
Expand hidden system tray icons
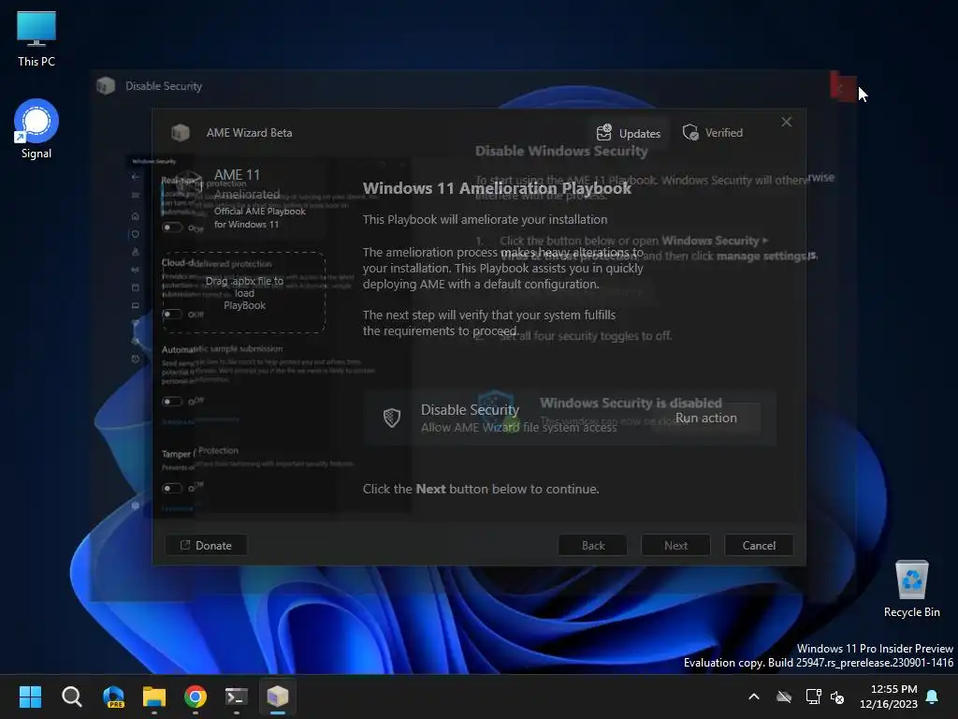click(754, 697)
